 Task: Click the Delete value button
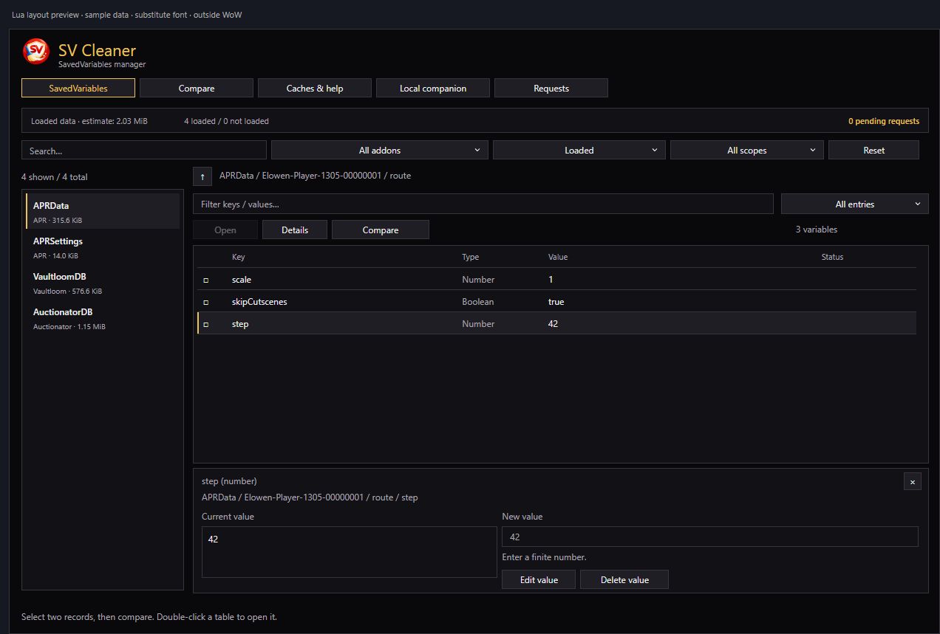(624, 579)
